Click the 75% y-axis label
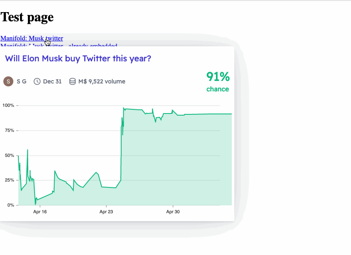 pos(10,131)
